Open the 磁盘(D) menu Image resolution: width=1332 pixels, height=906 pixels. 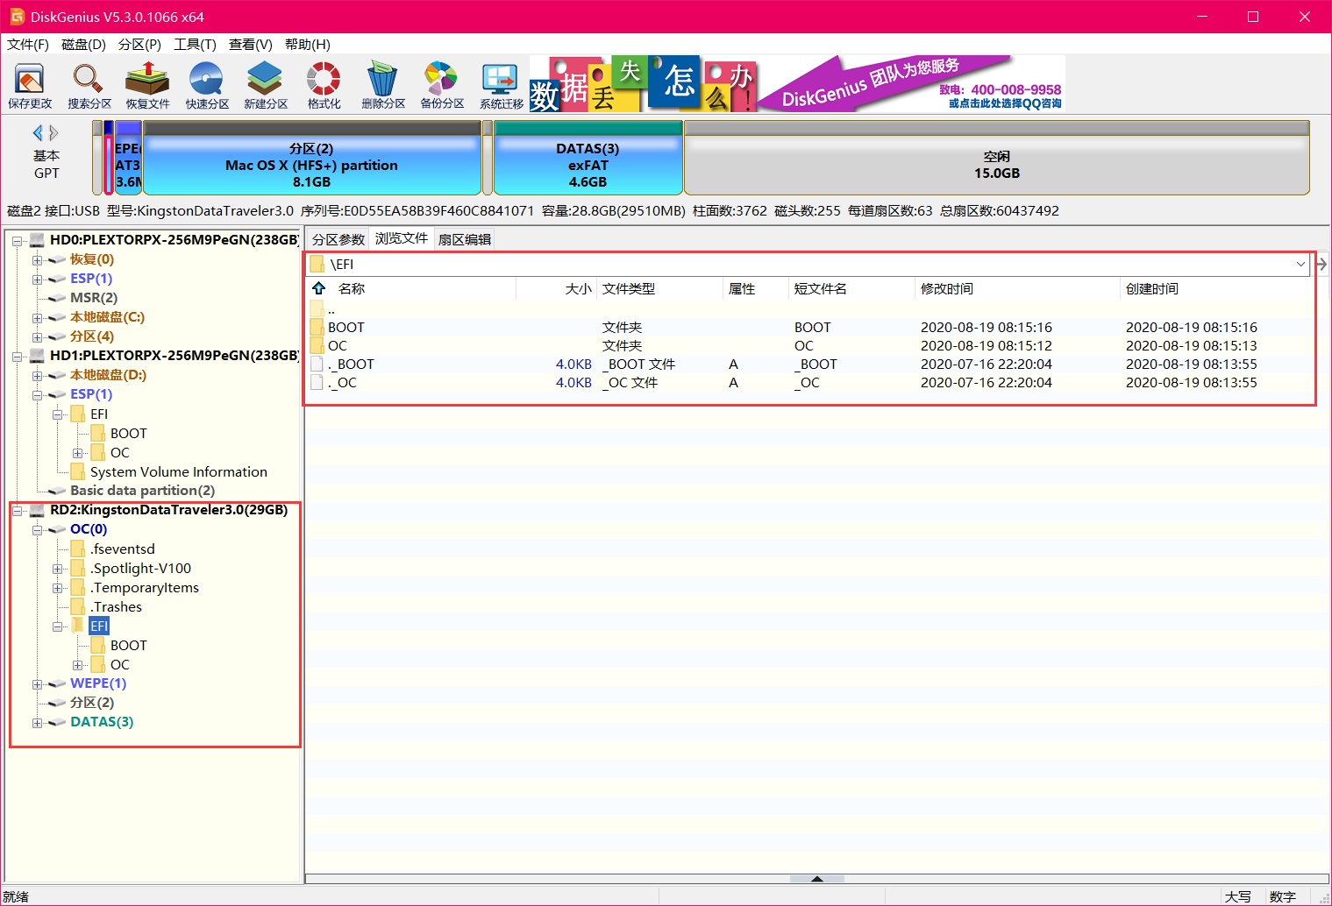83,44
